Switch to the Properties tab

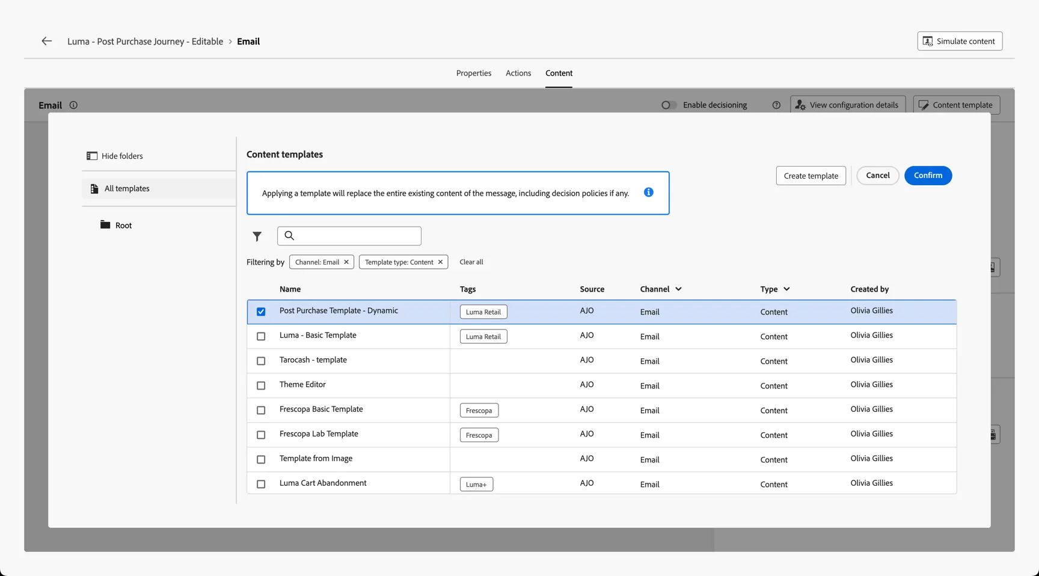pos(474,73)
